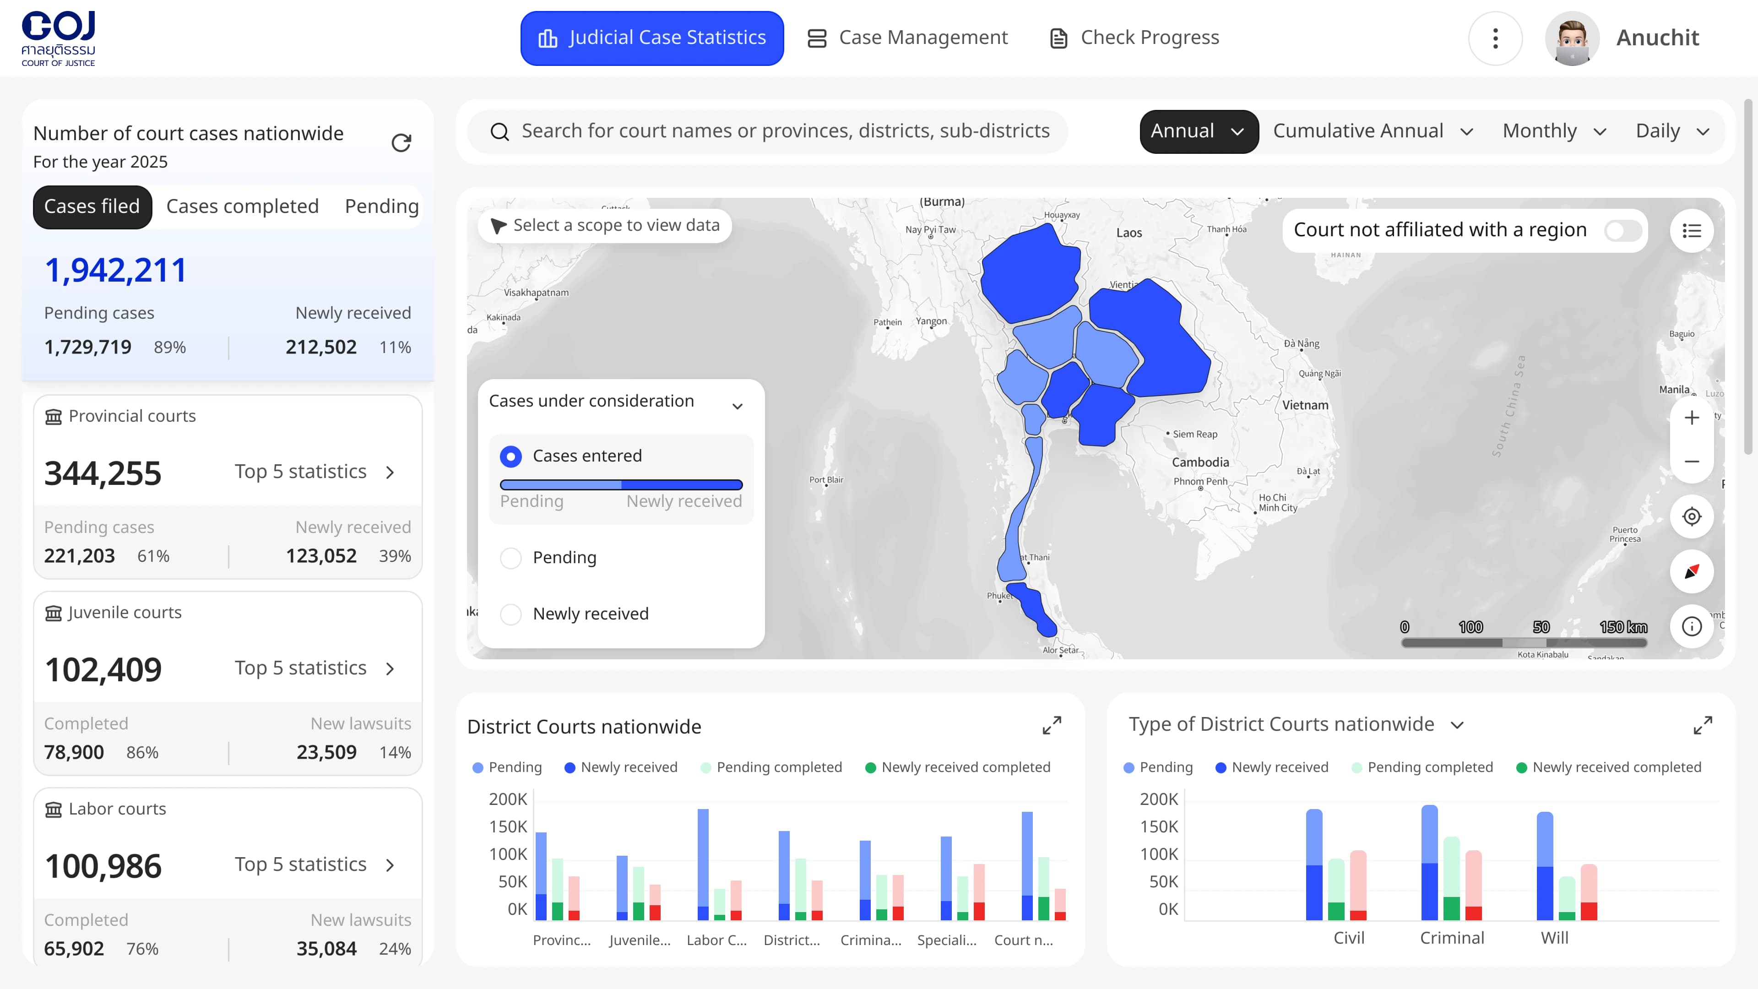The width and height of the screenshot is (1758, 989).
Task: Click the Provincial courts building icon
Action: pyautogui.click(x=53, y=416)
